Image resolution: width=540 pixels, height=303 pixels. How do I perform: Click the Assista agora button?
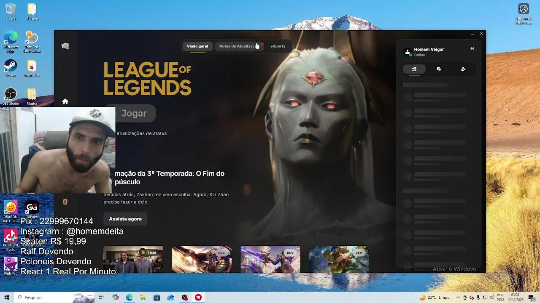[125, 219]
